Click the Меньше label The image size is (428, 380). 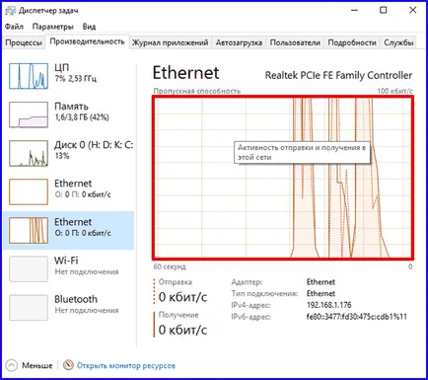coord(37,365)
